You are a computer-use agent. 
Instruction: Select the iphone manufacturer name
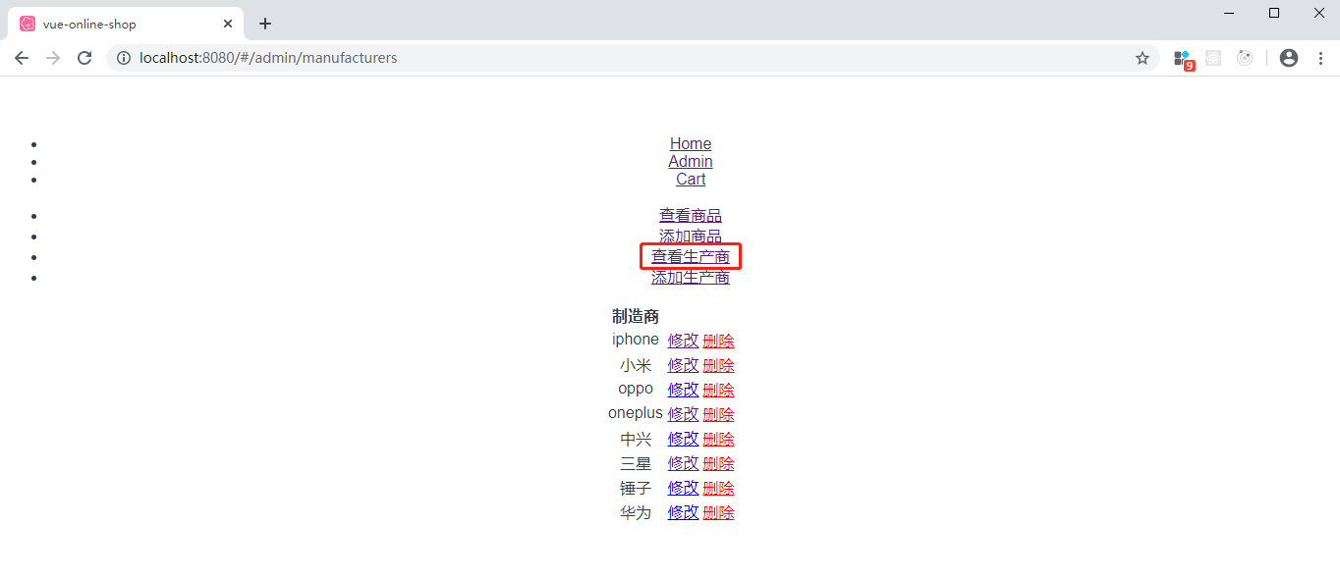[636, 340]
